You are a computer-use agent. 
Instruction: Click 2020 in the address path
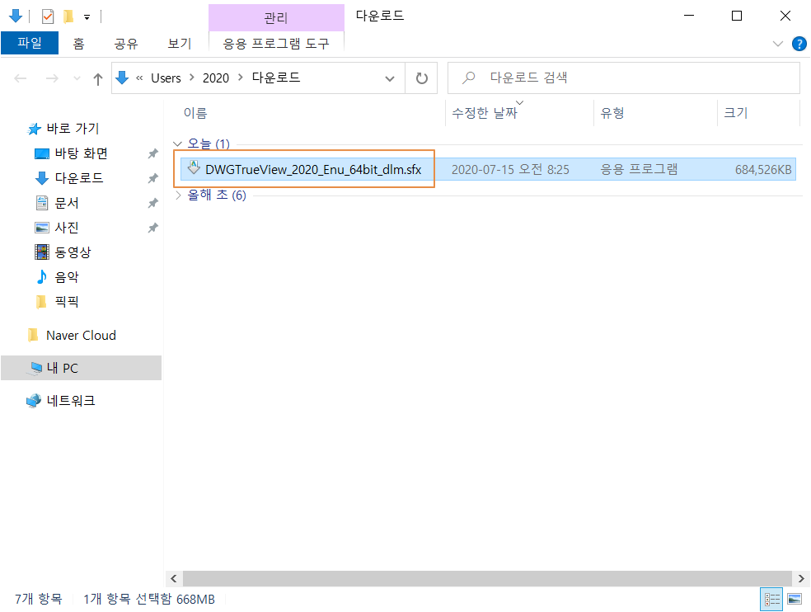click(216, 78)
